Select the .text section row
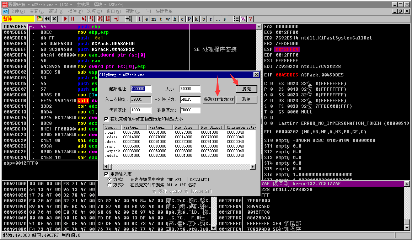 180,133
